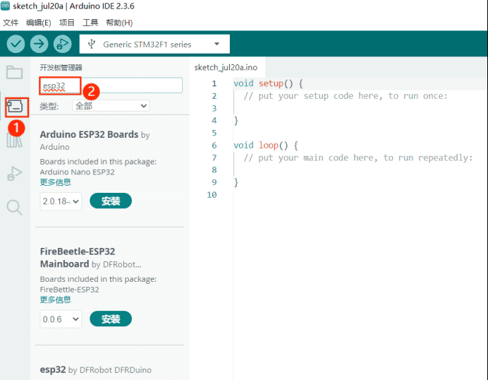Open the 工具 menu
488x380 pixels.
[x=90, y=23]
